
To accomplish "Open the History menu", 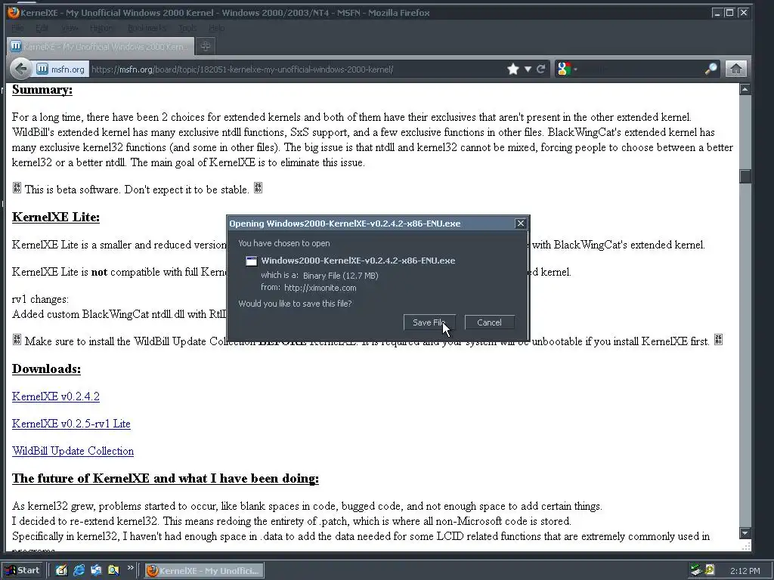I will click(x=102, y=28).
